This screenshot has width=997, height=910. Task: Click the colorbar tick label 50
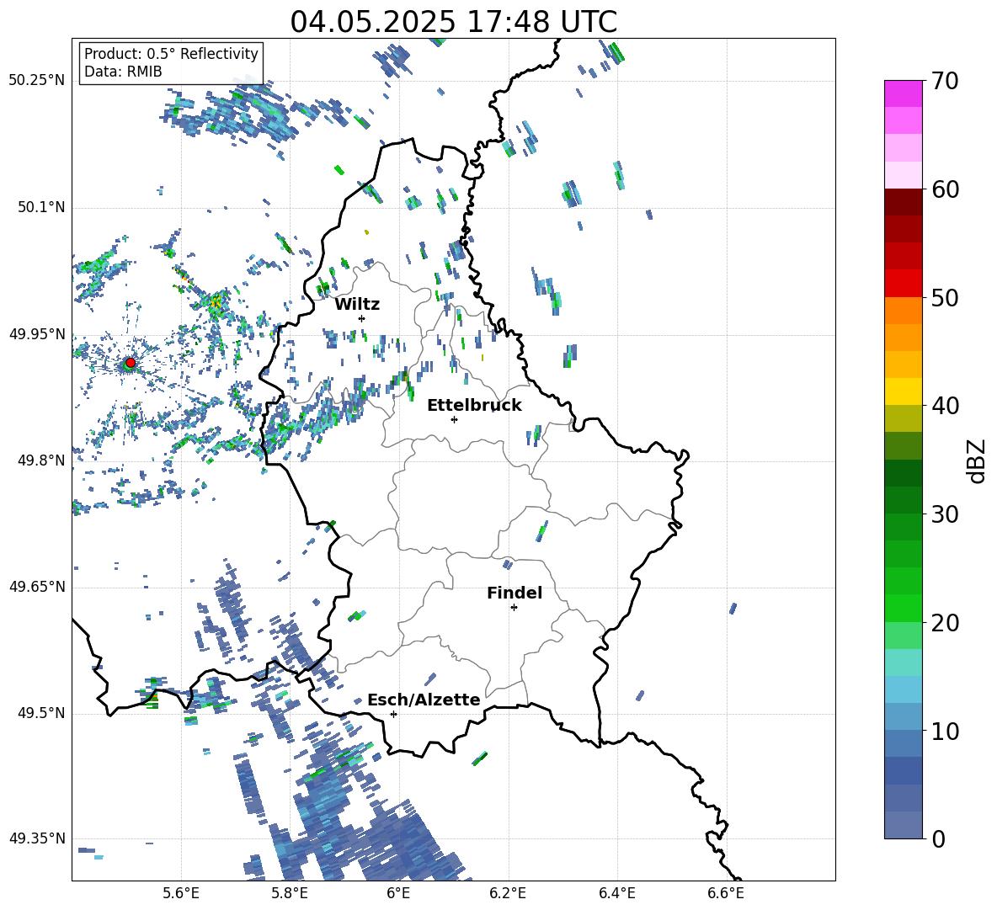(x=945, y=298)
